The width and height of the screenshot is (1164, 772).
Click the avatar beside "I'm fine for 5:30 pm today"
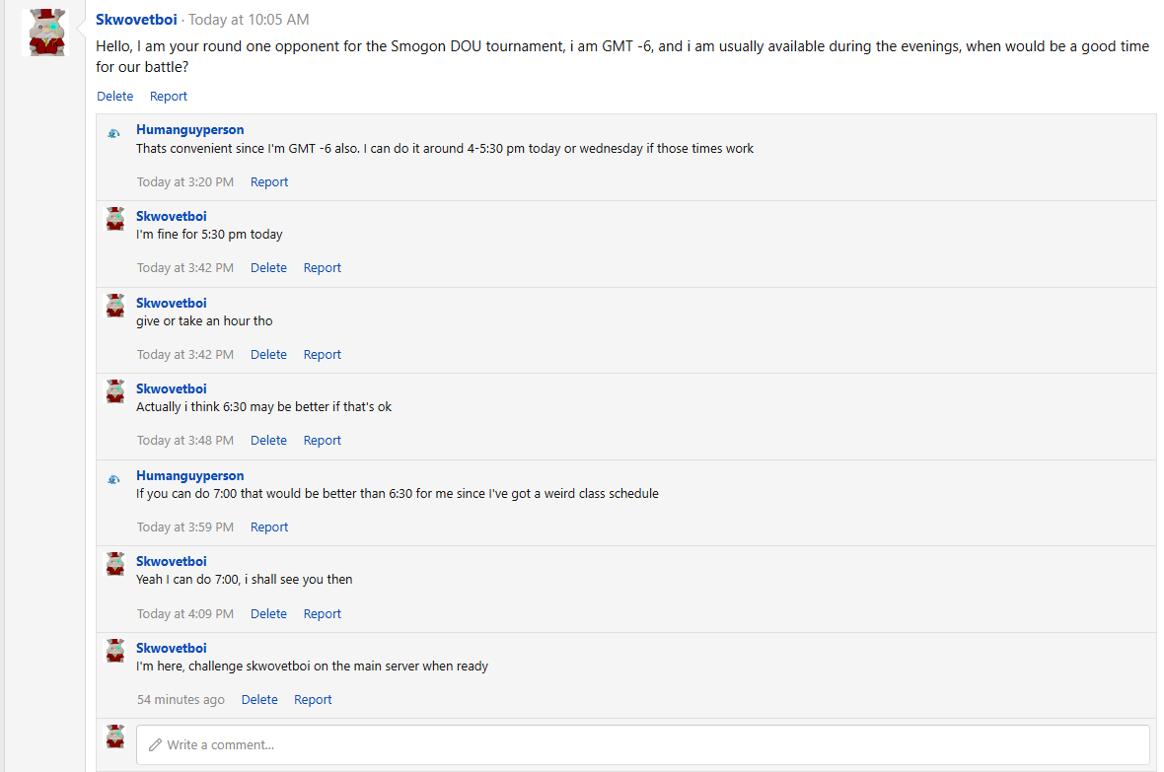pyautogui.click(x=115, y=220)
